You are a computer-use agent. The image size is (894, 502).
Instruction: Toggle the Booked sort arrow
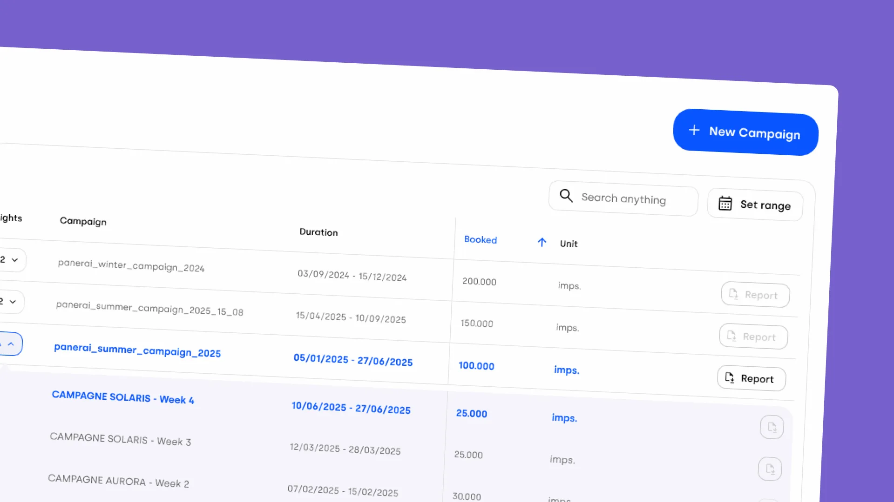pyautogui.click(x=542, y=242)
